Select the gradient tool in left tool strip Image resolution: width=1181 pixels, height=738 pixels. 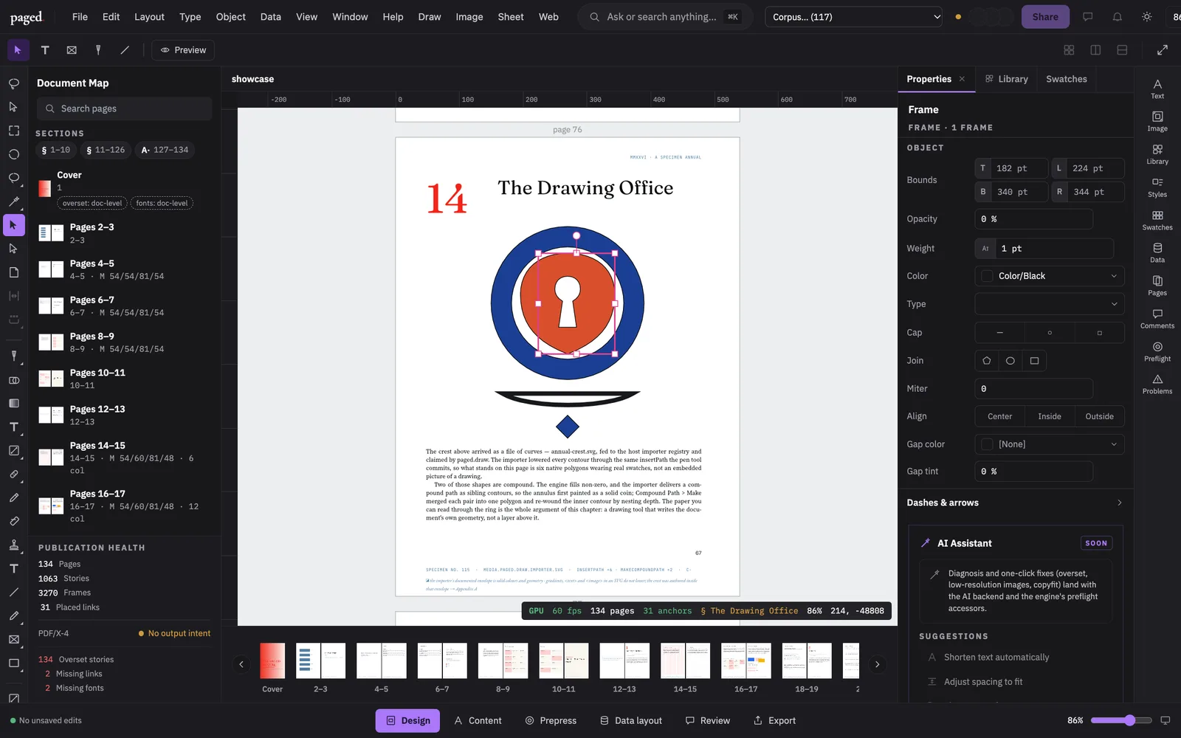pos(14,403)
